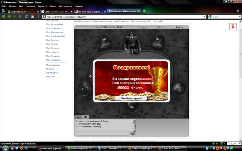Screen dimensions: 242x151
Task: Open the Google search engine dropdown
Action: (240, 17)
